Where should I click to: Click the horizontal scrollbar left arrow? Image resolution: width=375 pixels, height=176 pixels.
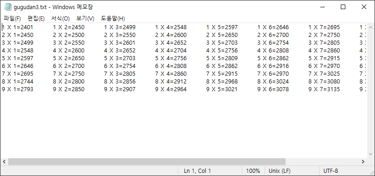(x=4, y=162)
